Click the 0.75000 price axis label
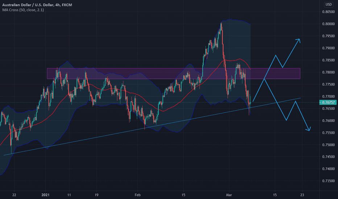Viewport: 338px width, 199px height. click(329, 145)
